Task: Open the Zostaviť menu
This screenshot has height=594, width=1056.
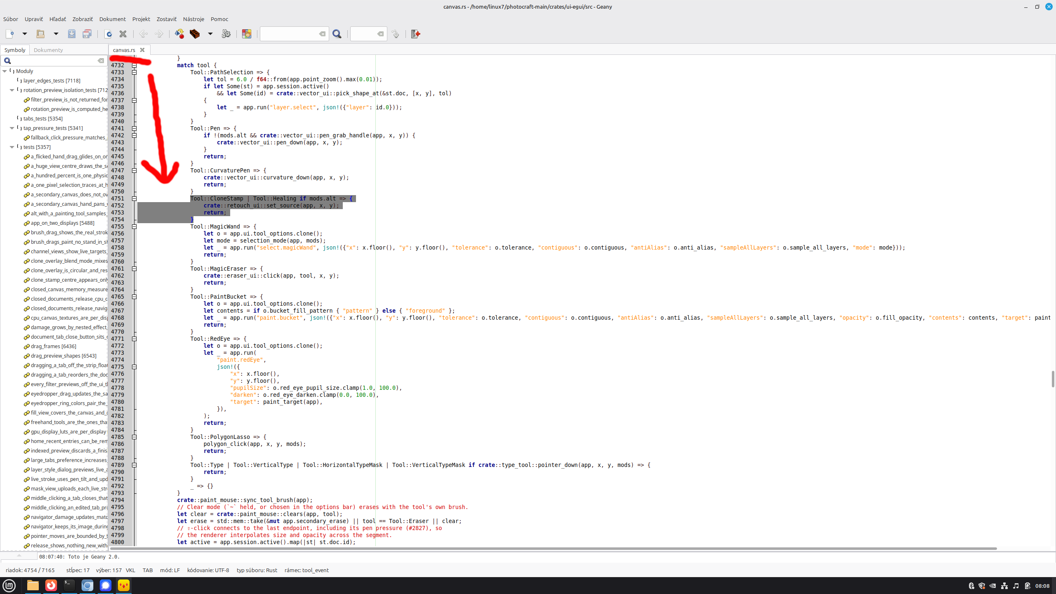Action: click(x=167, y=19)
